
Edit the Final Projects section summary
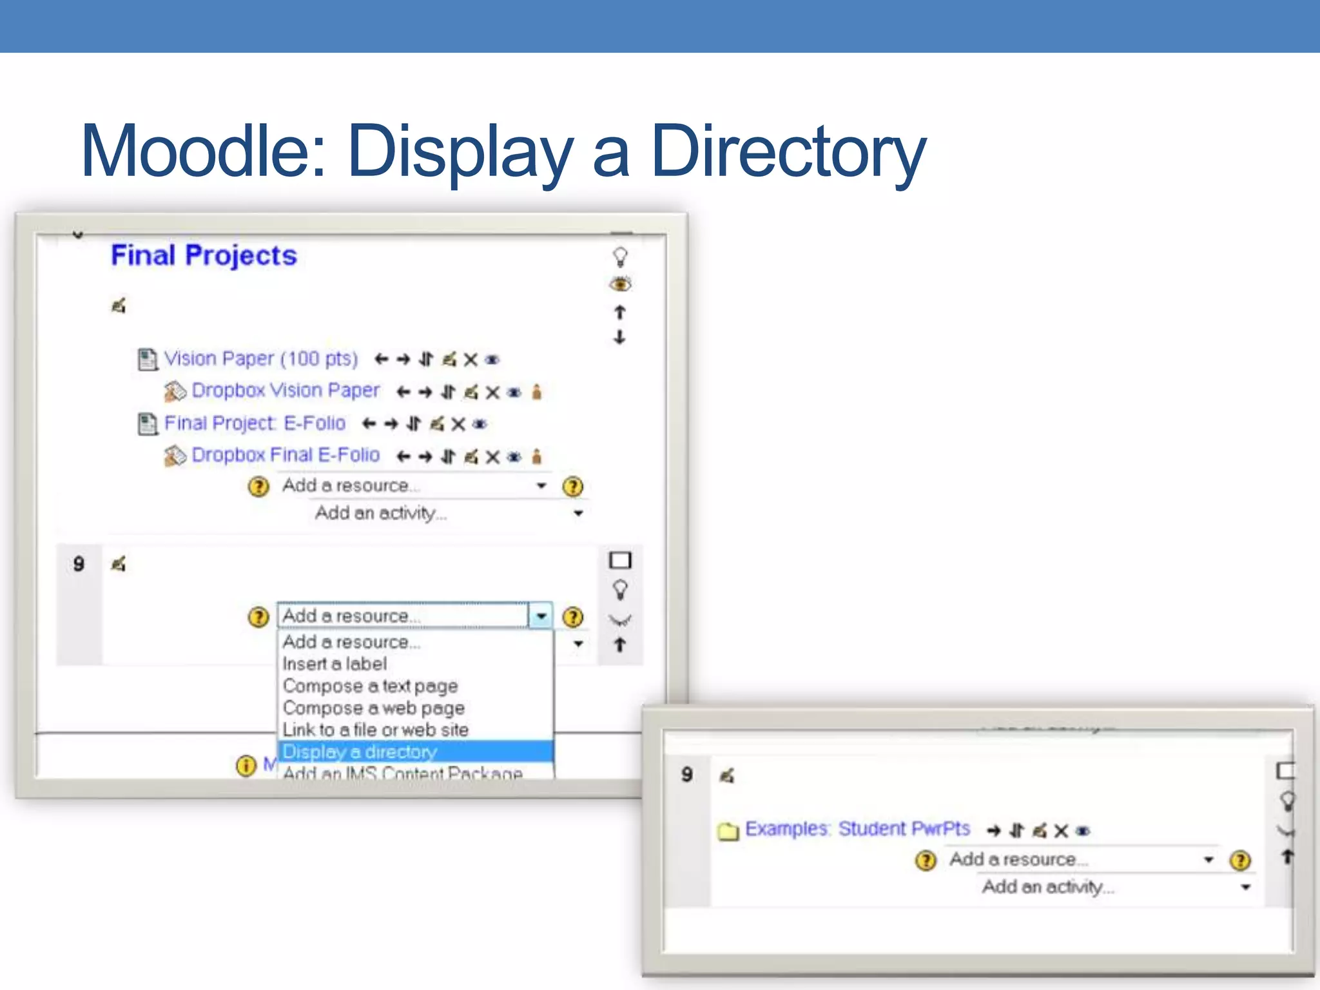pos(119,306)
